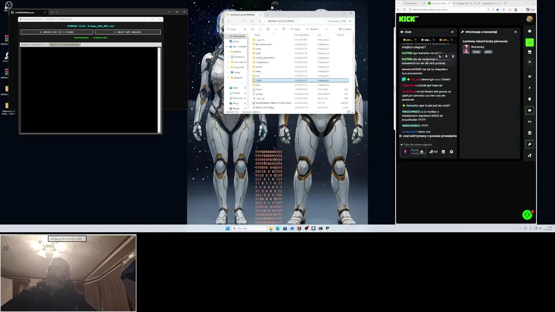Delete the hovered chat message

coord(453,56)
